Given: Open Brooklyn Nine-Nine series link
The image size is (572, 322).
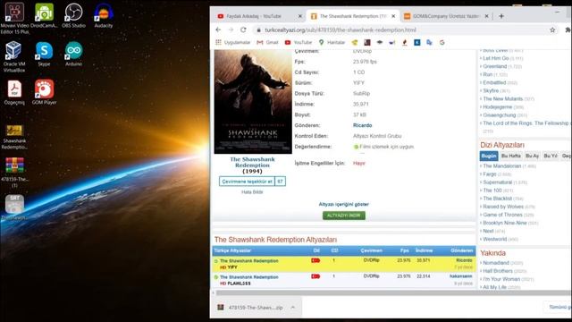Looking at the screenshot, I should [505, 223].
